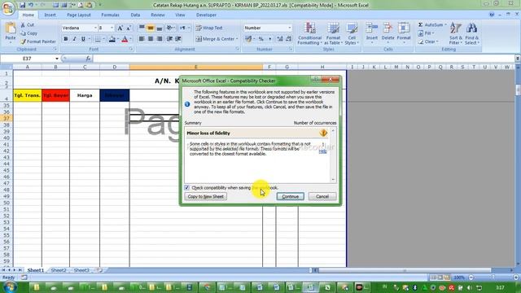Open the Formulas tab
The image size is (521, 293).
point(111,15)
